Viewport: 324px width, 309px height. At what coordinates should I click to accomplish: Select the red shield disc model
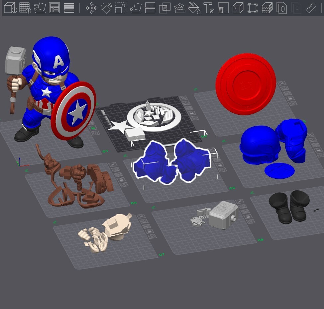click(x=246, y=84)
